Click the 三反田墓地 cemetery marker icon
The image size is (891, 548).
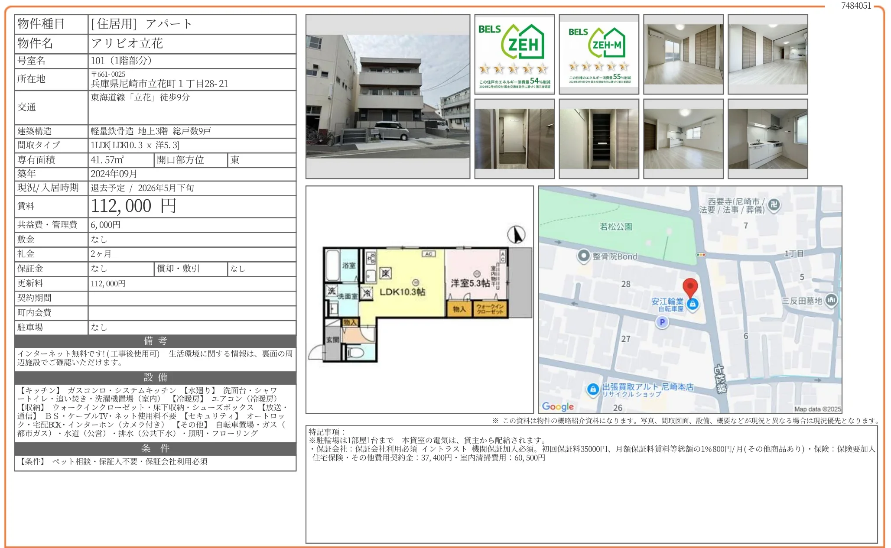coord(831,300)
